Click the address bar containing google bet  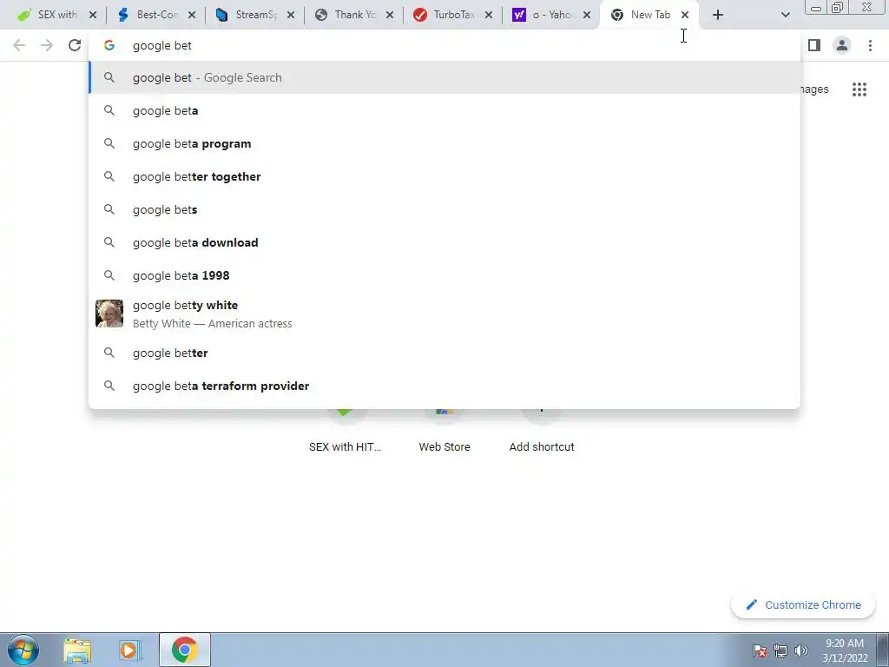[x=444, y=45]
